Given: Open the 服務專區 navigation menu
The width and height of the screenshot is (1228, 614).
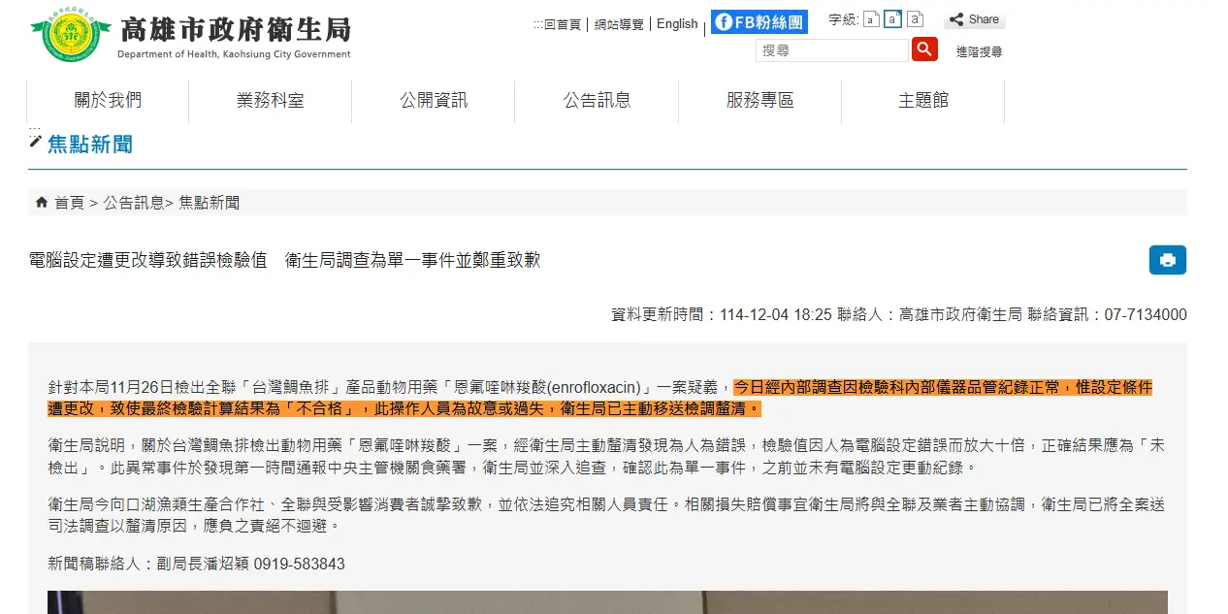Looking at the screenshot, I should [x=759, y=101].
